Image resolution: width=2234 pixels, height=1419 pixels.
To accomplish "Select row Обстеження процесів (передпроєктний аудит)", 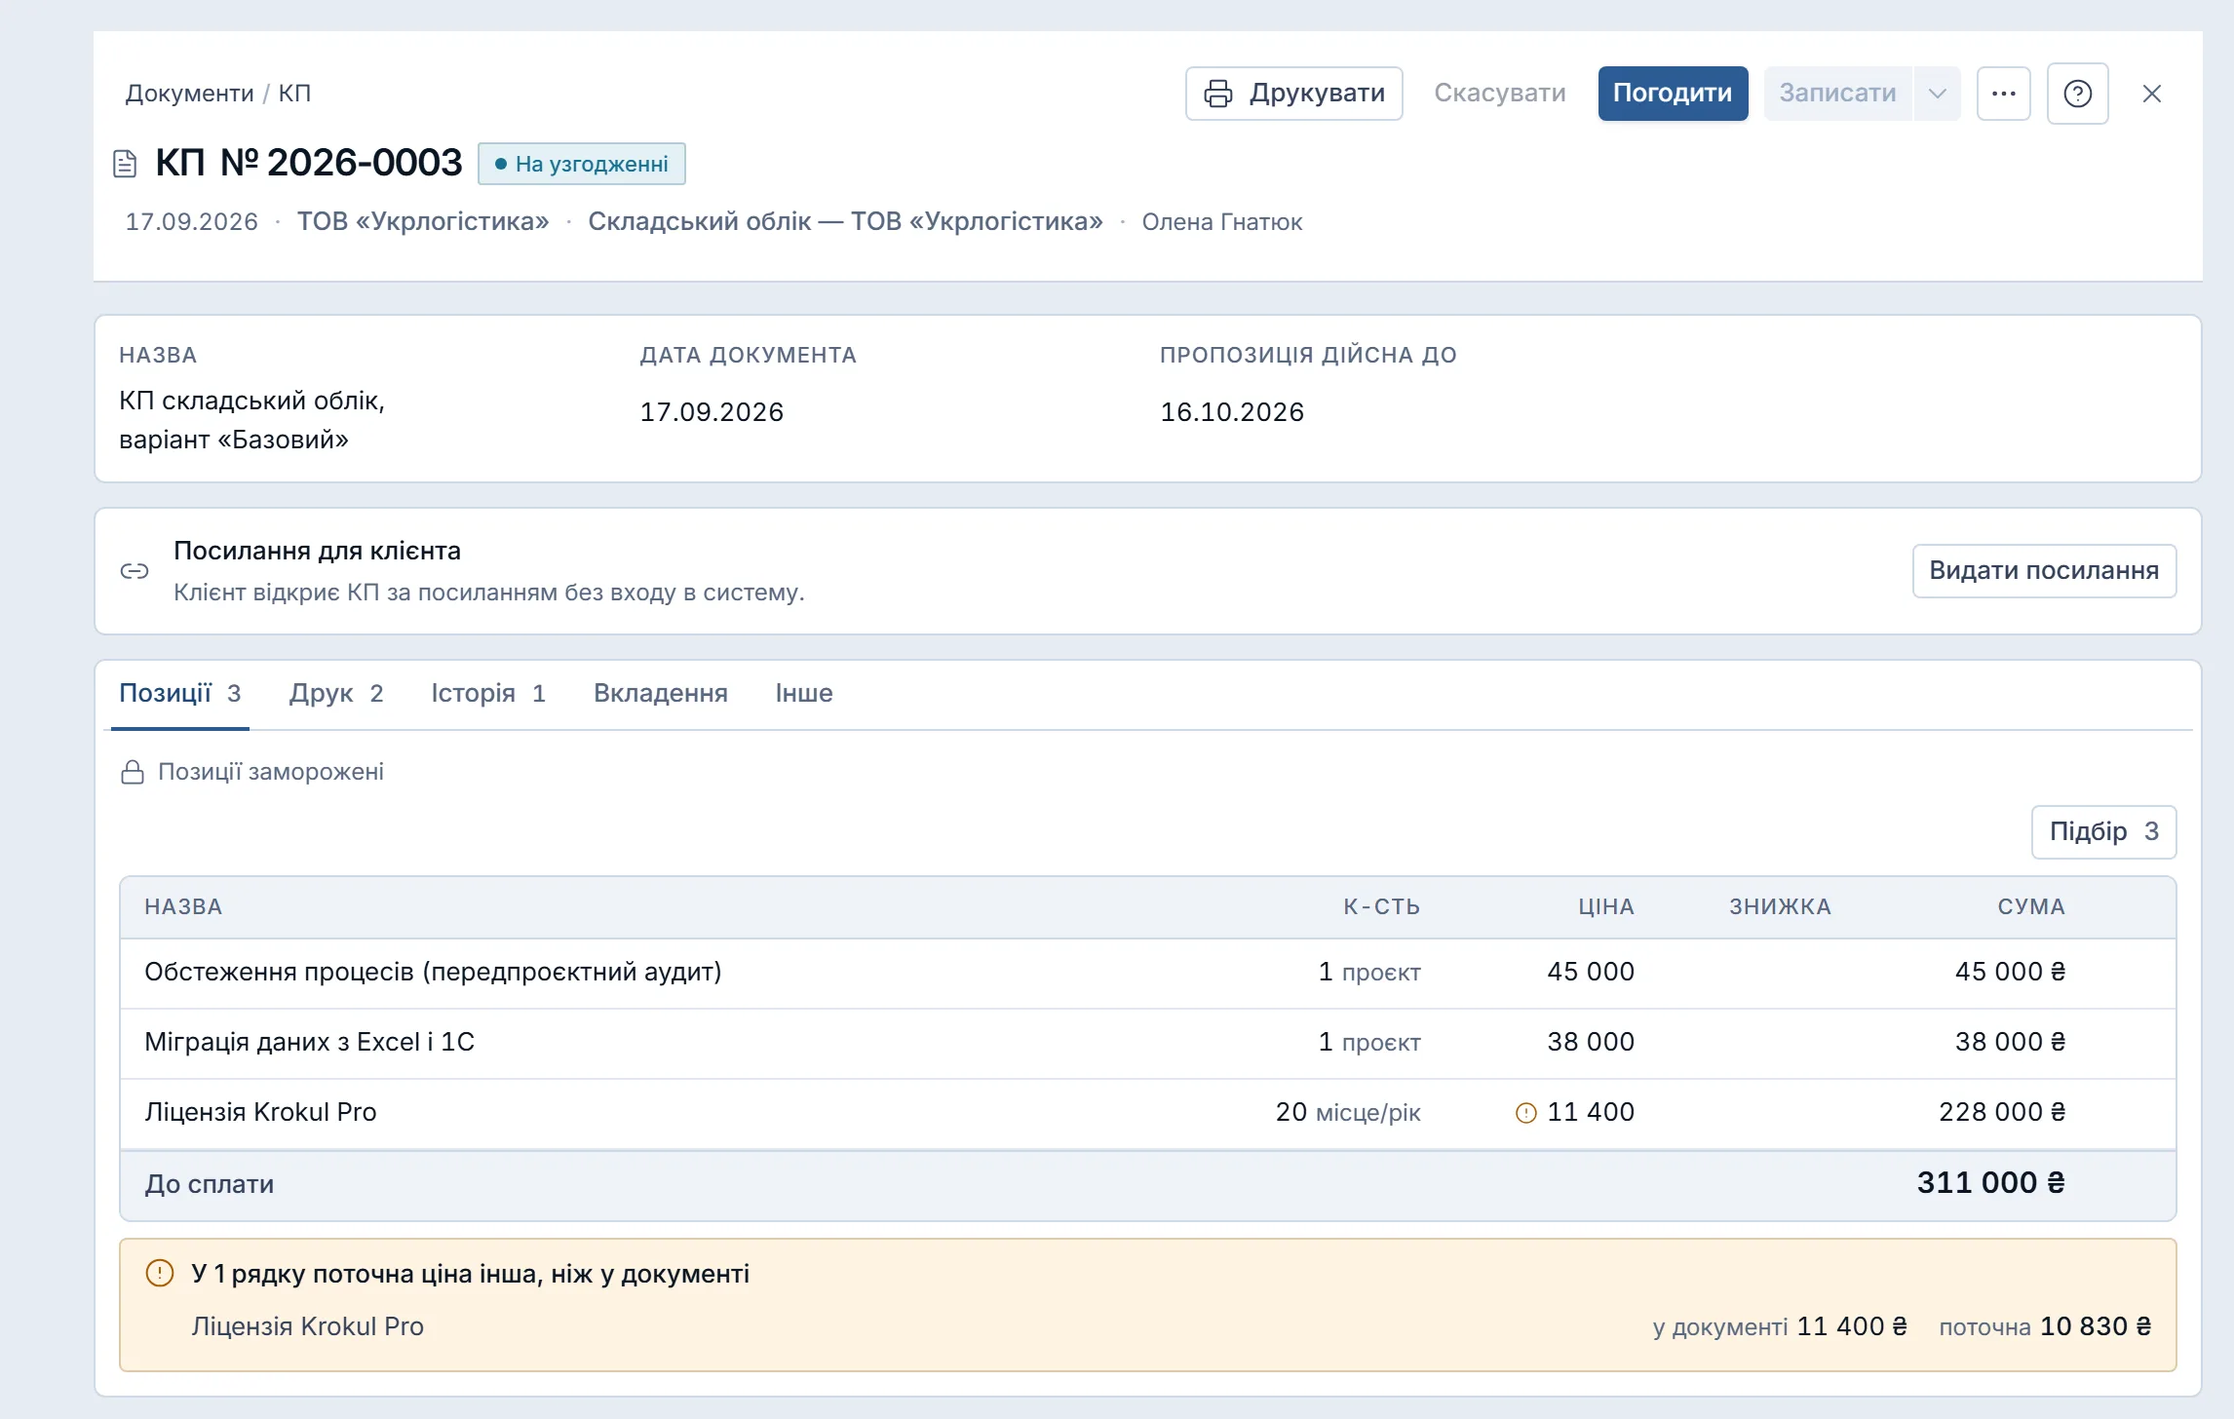I will coord(1147,973).
